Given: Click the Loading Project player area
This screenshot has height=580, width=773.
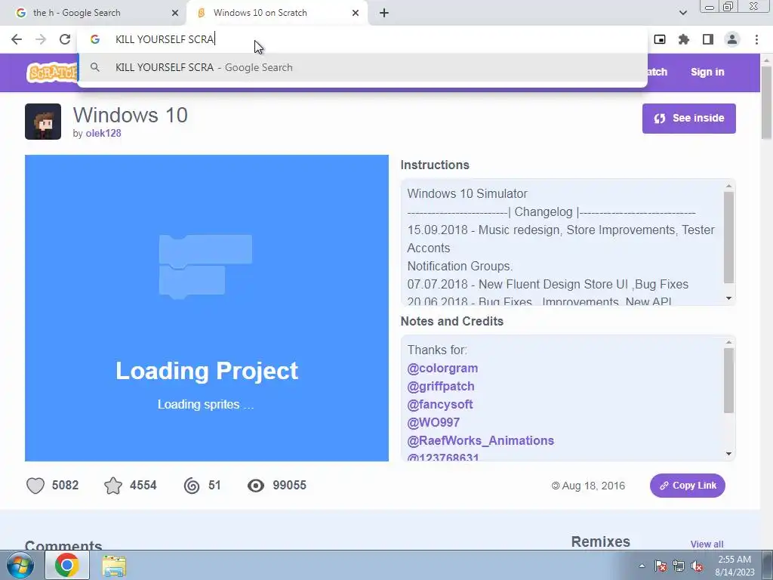Looking at the screenshot, I should point(207,308).
